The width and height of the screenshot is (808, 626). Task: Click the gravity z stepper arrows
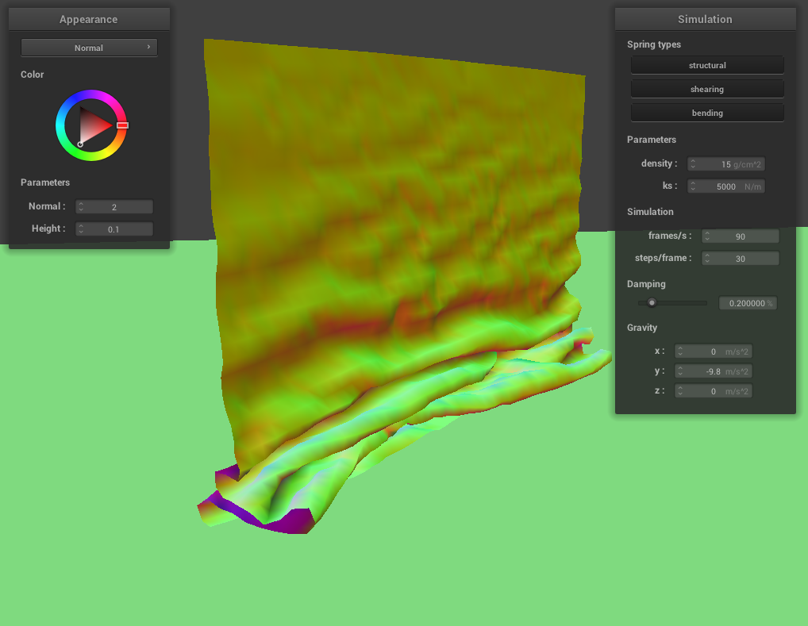680,391
